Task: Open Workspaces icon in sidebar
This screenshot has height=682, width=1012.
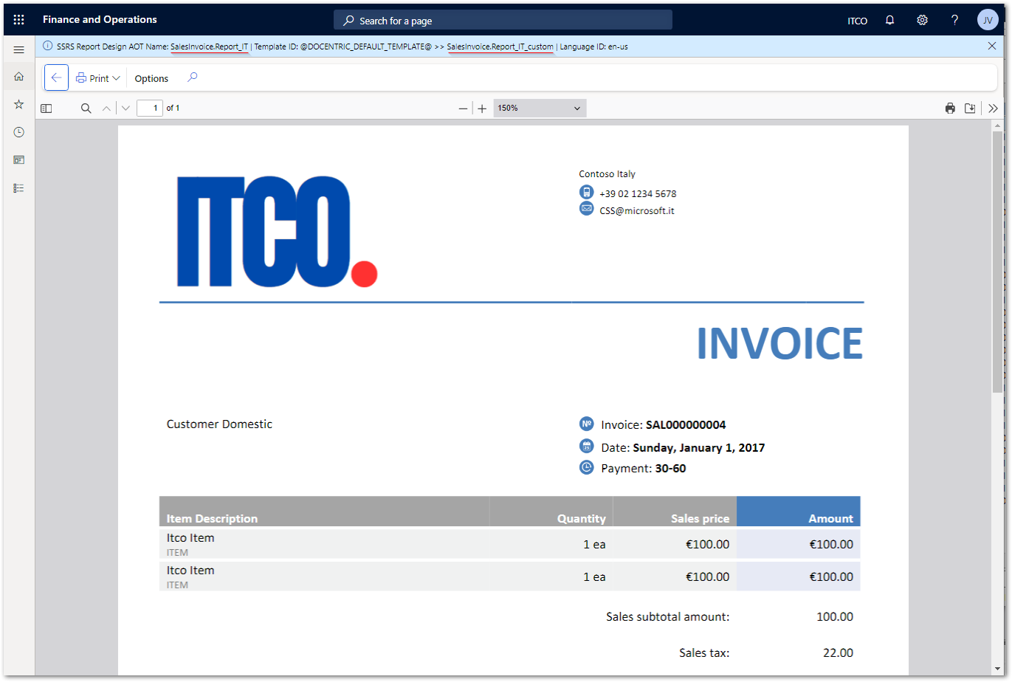Action: click(x=19, y=159)
